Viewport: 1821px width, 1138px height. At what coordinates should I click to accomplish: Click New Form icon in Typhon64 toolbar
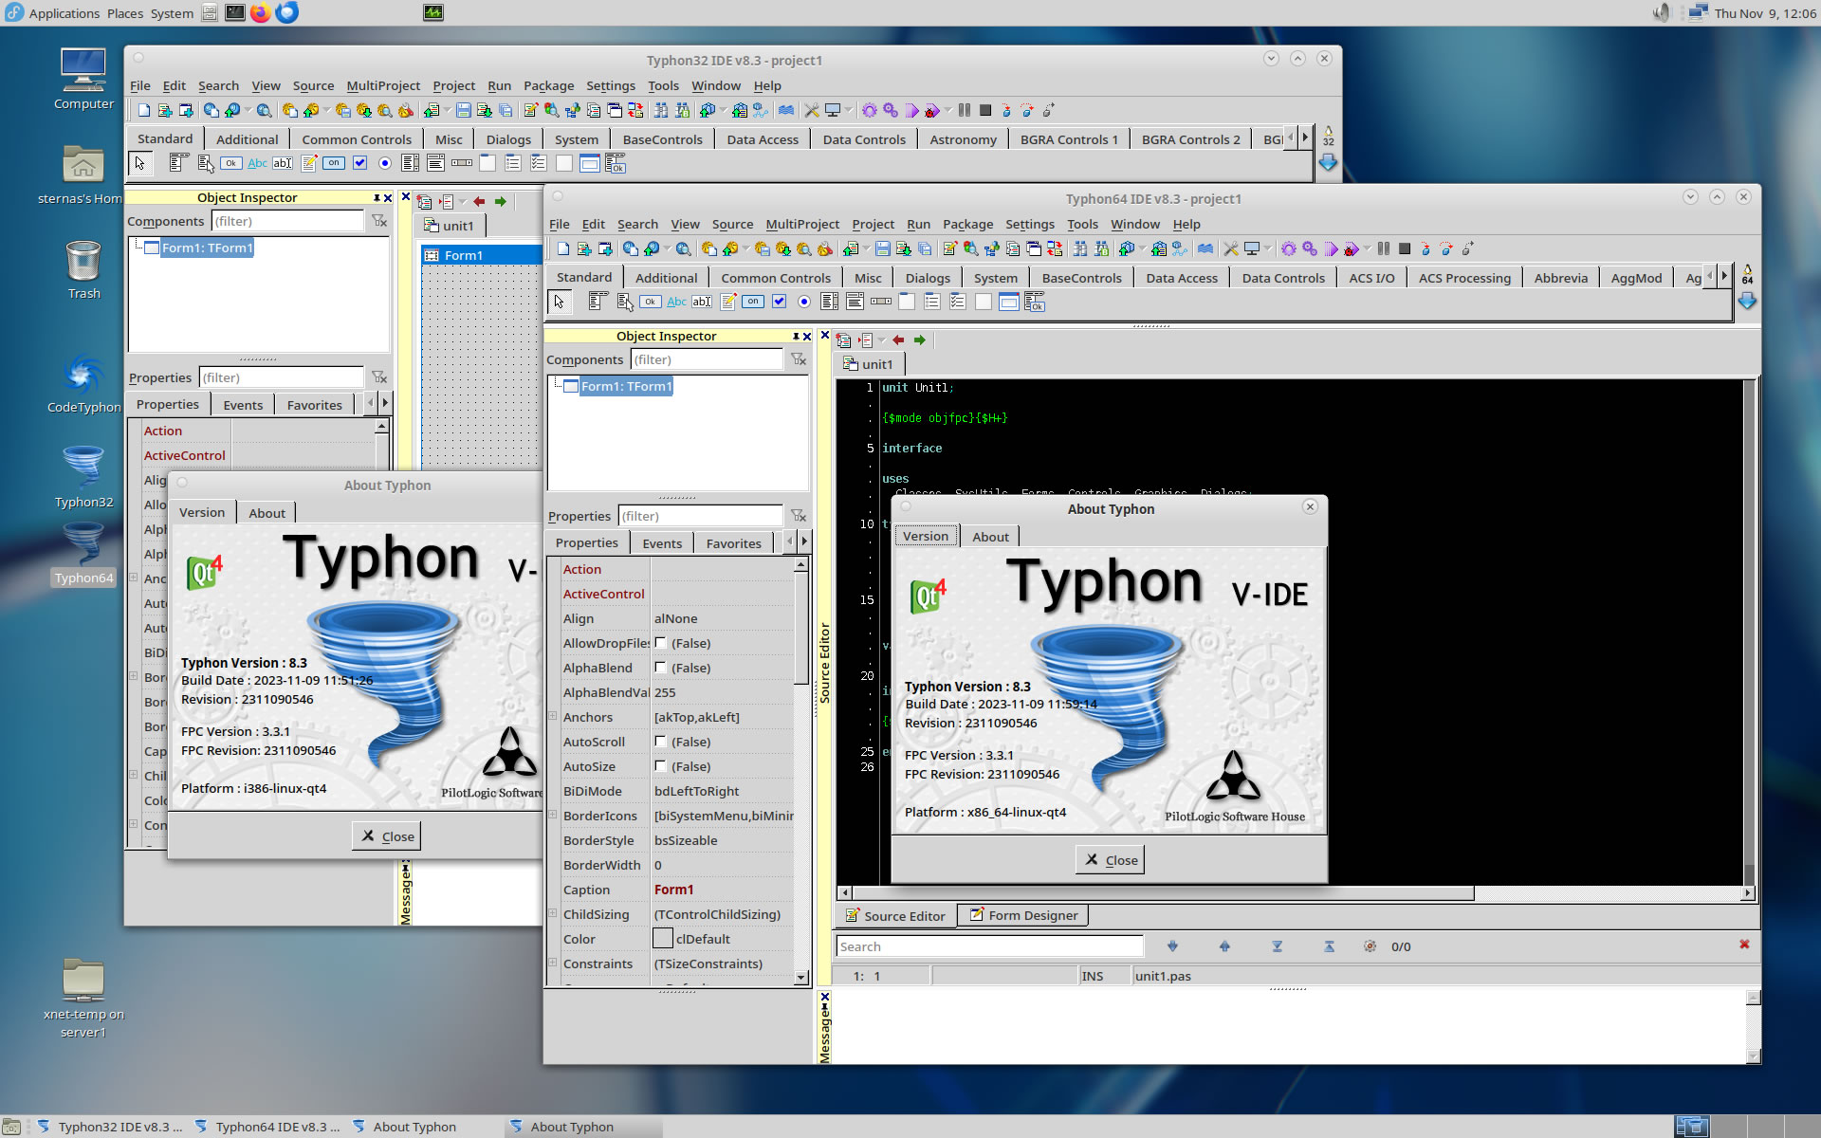pos(605,248)
